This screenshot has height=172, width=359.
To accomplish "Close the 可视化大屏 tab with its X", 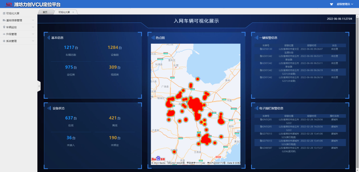I will click(73, 12).
